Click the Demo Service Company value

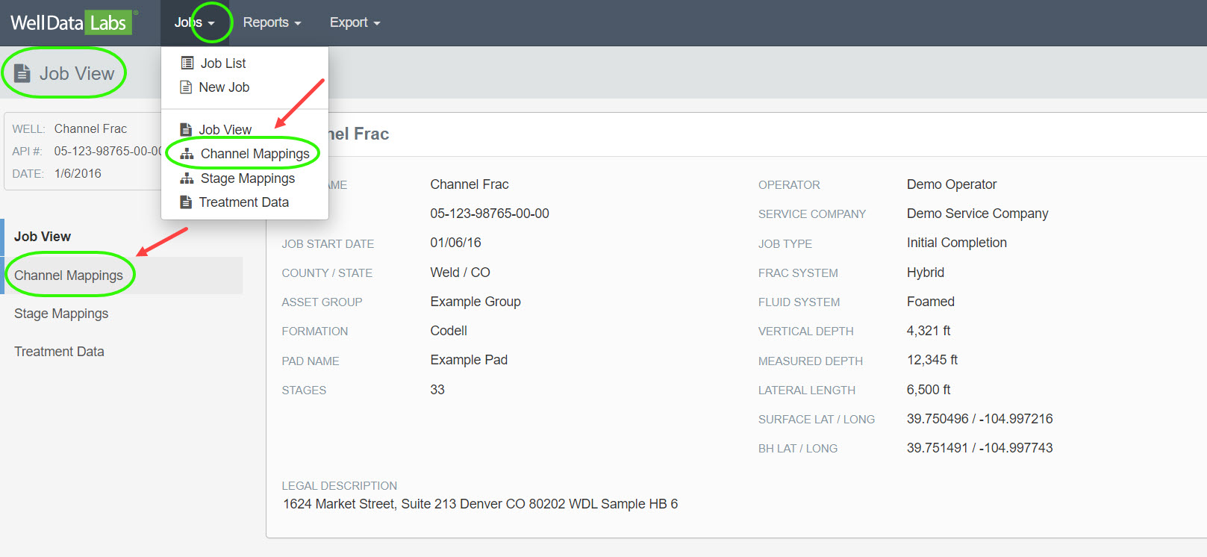[x=978, y=214]
